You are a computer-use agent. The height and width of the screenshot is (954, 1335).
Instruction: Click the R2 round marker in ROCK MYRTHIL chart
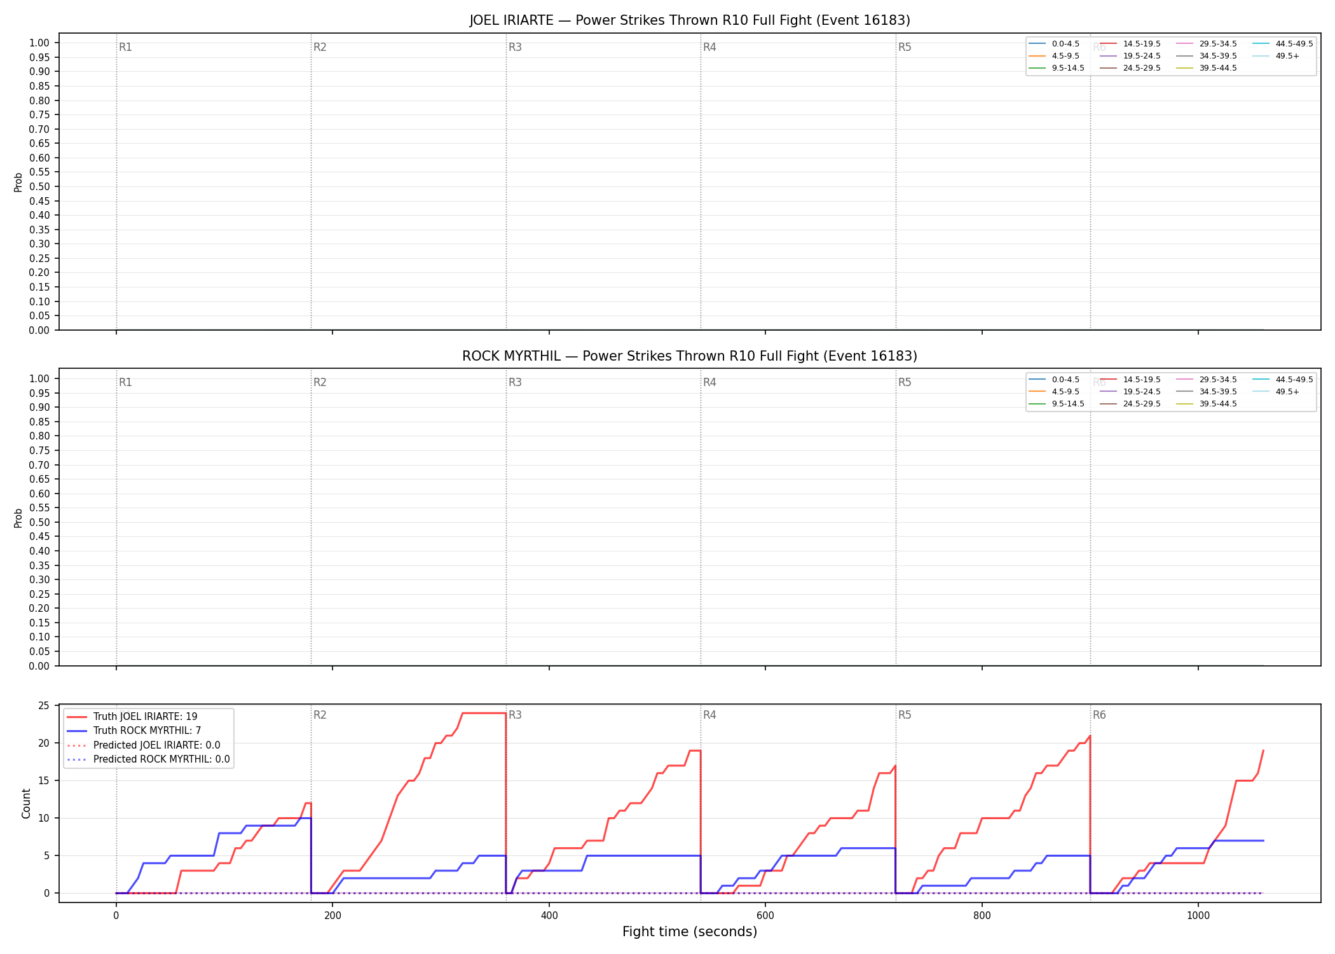320,382
